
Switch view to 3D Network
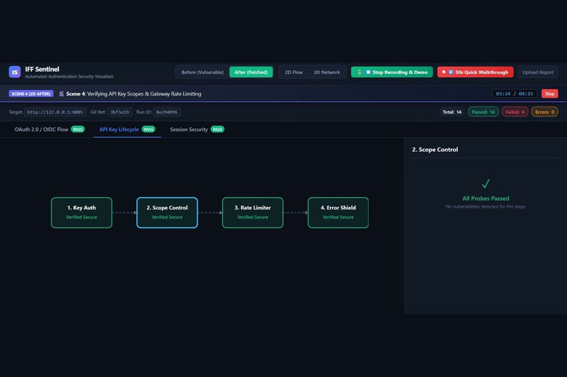point(326,72)
